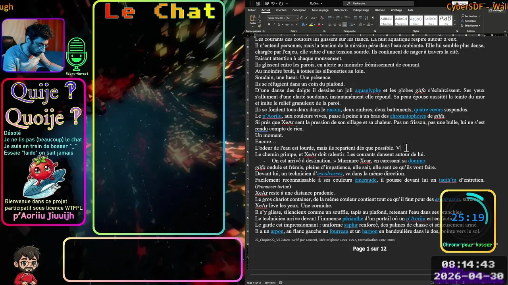The width and height of the screenshot is (508, 285).
Task: Align text to the left
Action: pos(330,25)
